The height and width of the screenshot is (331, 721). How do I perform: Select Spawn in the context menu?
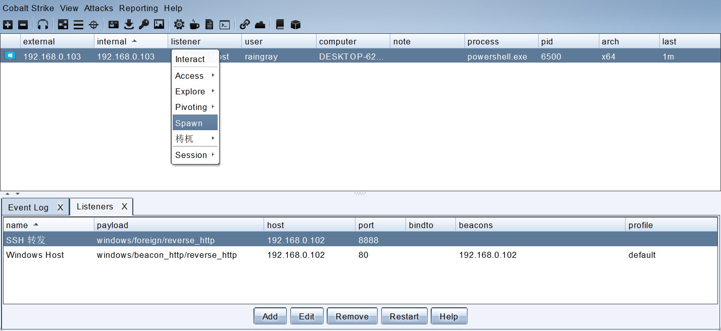click(x=195, y=123)
